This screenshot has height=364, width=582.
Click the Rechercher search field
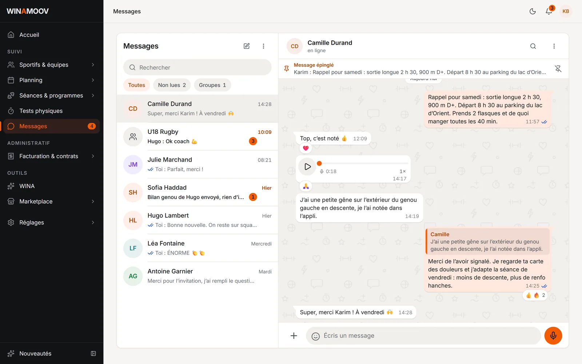(198, 67)
